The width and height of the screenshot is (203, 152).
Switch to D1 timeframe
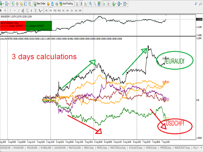[72, 10]
